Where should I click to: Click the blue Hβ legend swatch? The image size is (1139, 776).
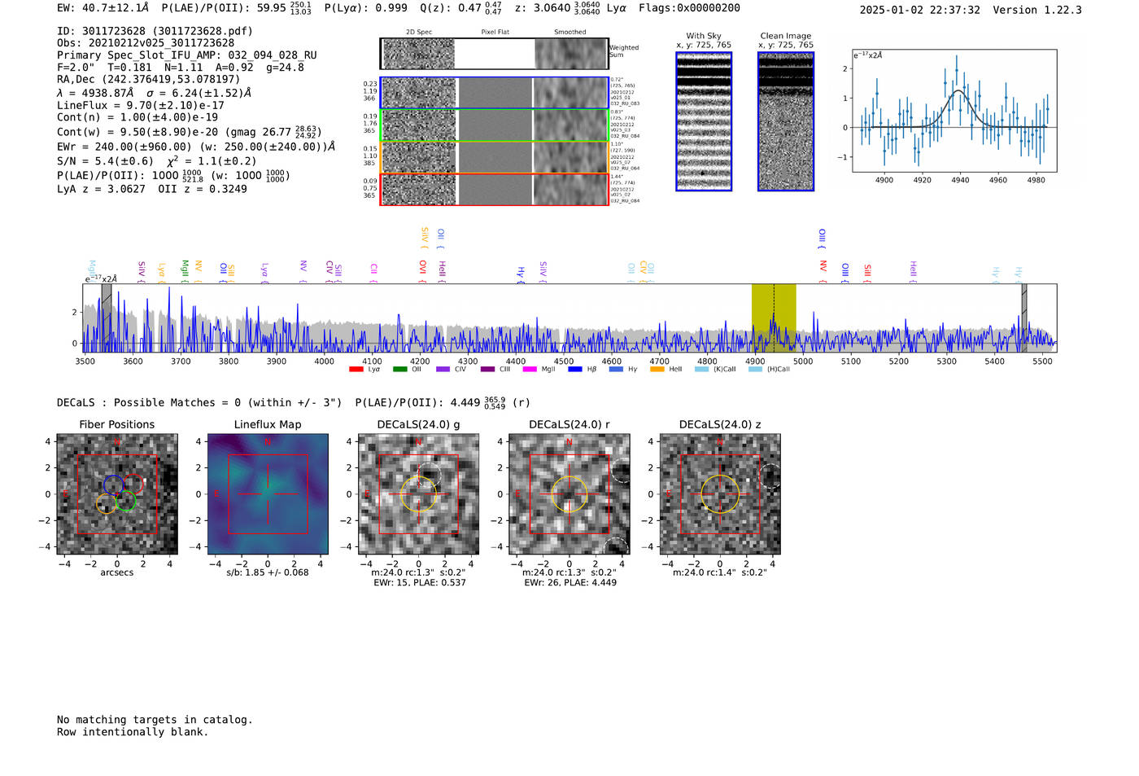point(575,370)
